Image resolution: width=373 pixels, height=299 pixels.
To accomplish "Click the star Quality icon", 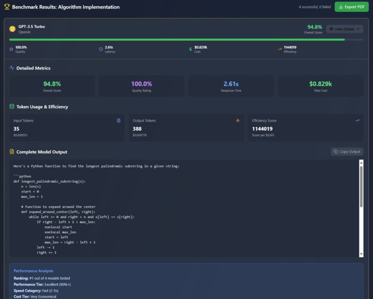I will [x=11, y=49].
